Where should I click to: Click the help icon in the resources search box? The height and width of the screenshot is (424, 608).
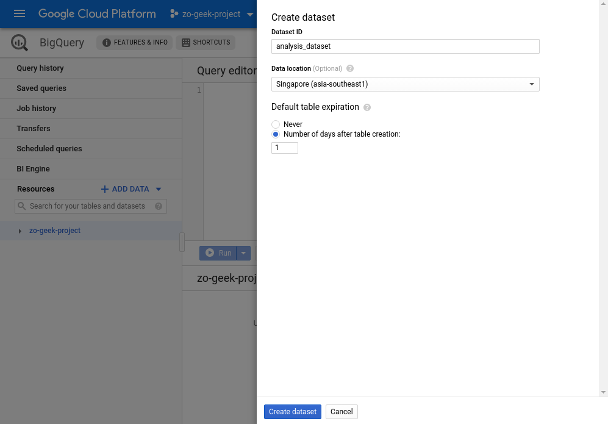coord(159,206)
